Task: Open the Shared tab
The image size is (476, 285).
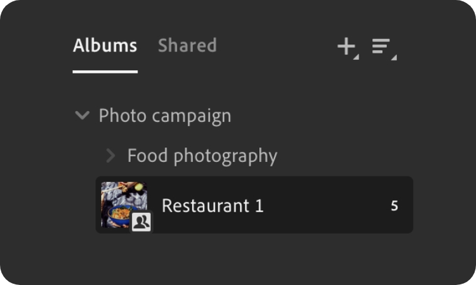Action: [x=187, y=46]
